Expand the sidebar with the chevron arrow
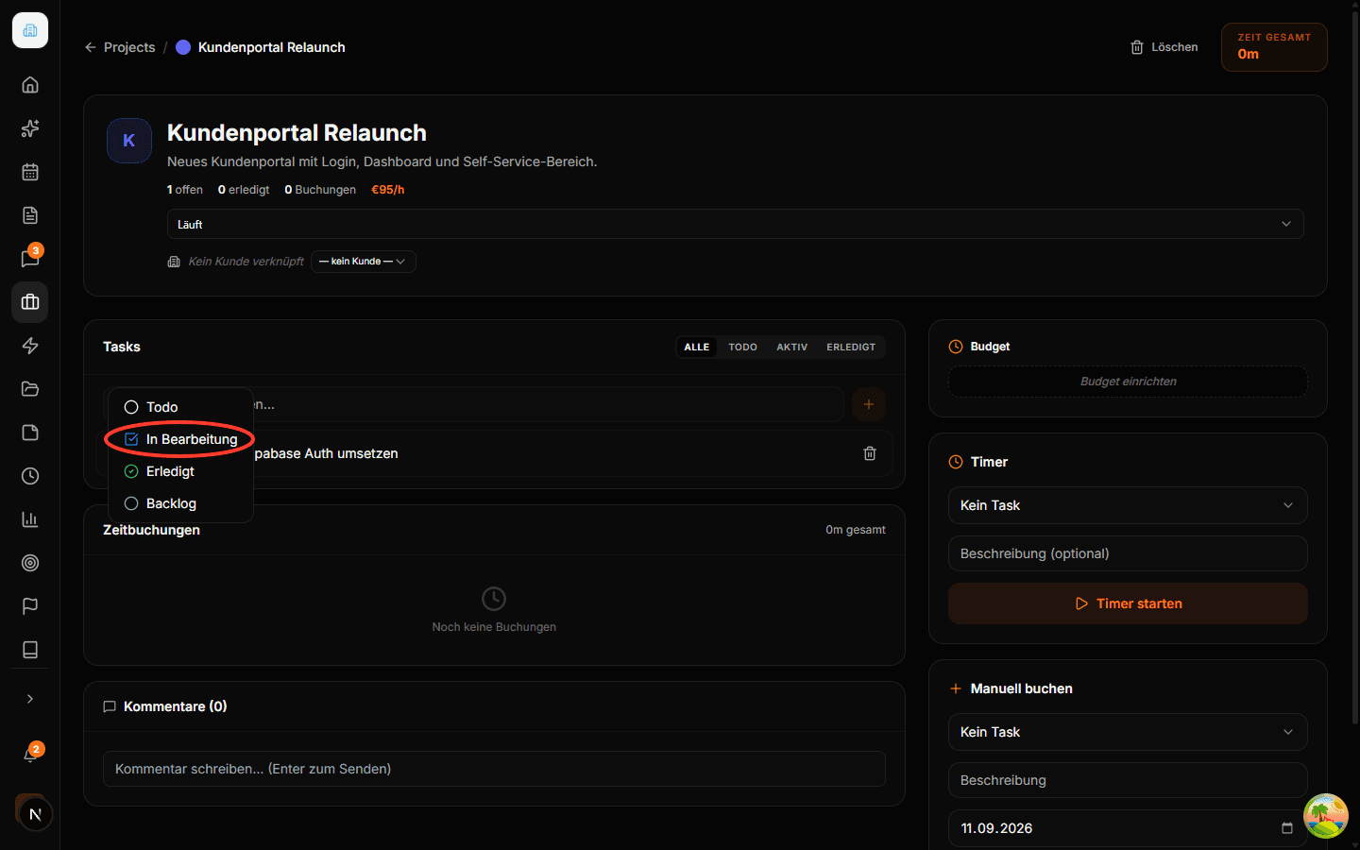Viewport: 1360px width, 850px height. 30,699
